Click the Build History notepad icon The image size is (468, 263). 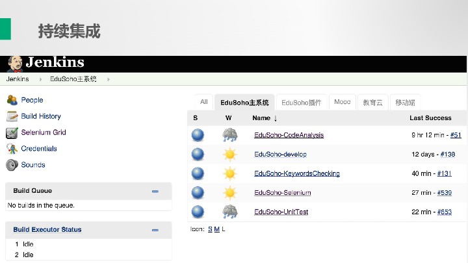pyautogui.click(x=12, y=116)
